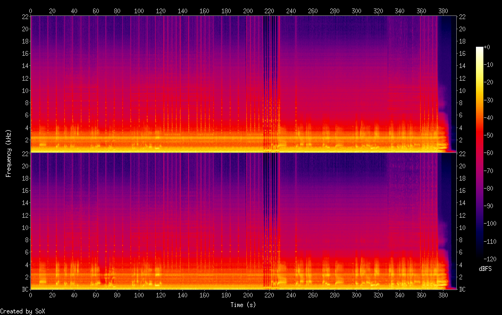Click "380" on the bottom time axis
The height and width of the screenshot is (315, 502).
coord(443,295)
